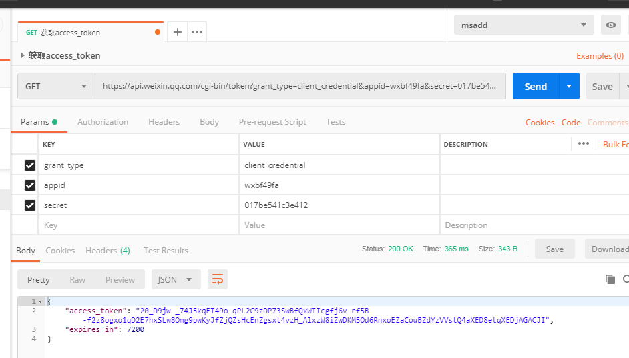Switch to the Params tab
This screenshot has height=358, width=629.
(39, 122)
